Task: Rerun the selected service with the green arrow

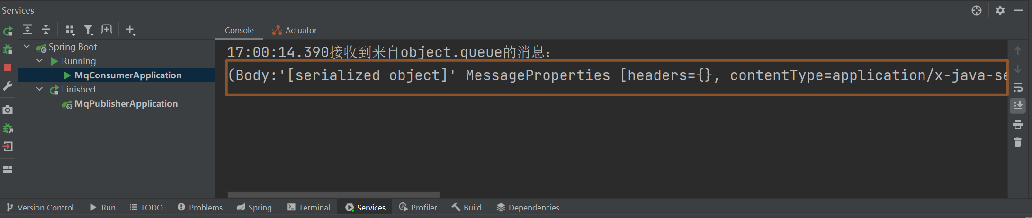Action: (x=8, y=31)
